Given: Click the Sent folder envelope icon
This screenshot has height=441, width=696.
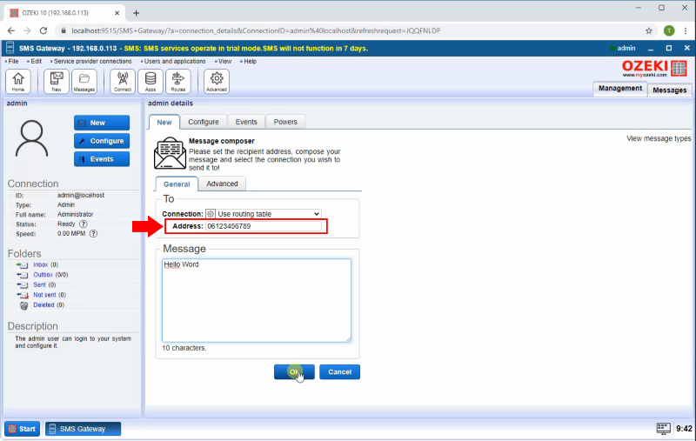Looking at the screenshot, I should 23,284.
